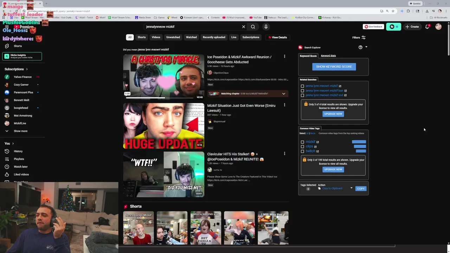Select the All filter chip
This screenshot has width=450, height=253.
pyautogui.click(x=130, y=37)
